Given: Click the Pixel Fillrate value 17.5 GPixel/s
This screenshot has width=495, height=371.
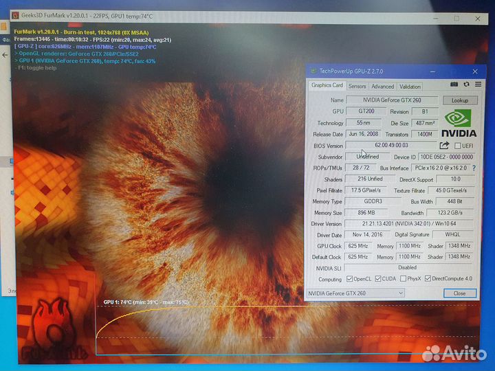Looking at the screenshot, I should tap(366, 190).
